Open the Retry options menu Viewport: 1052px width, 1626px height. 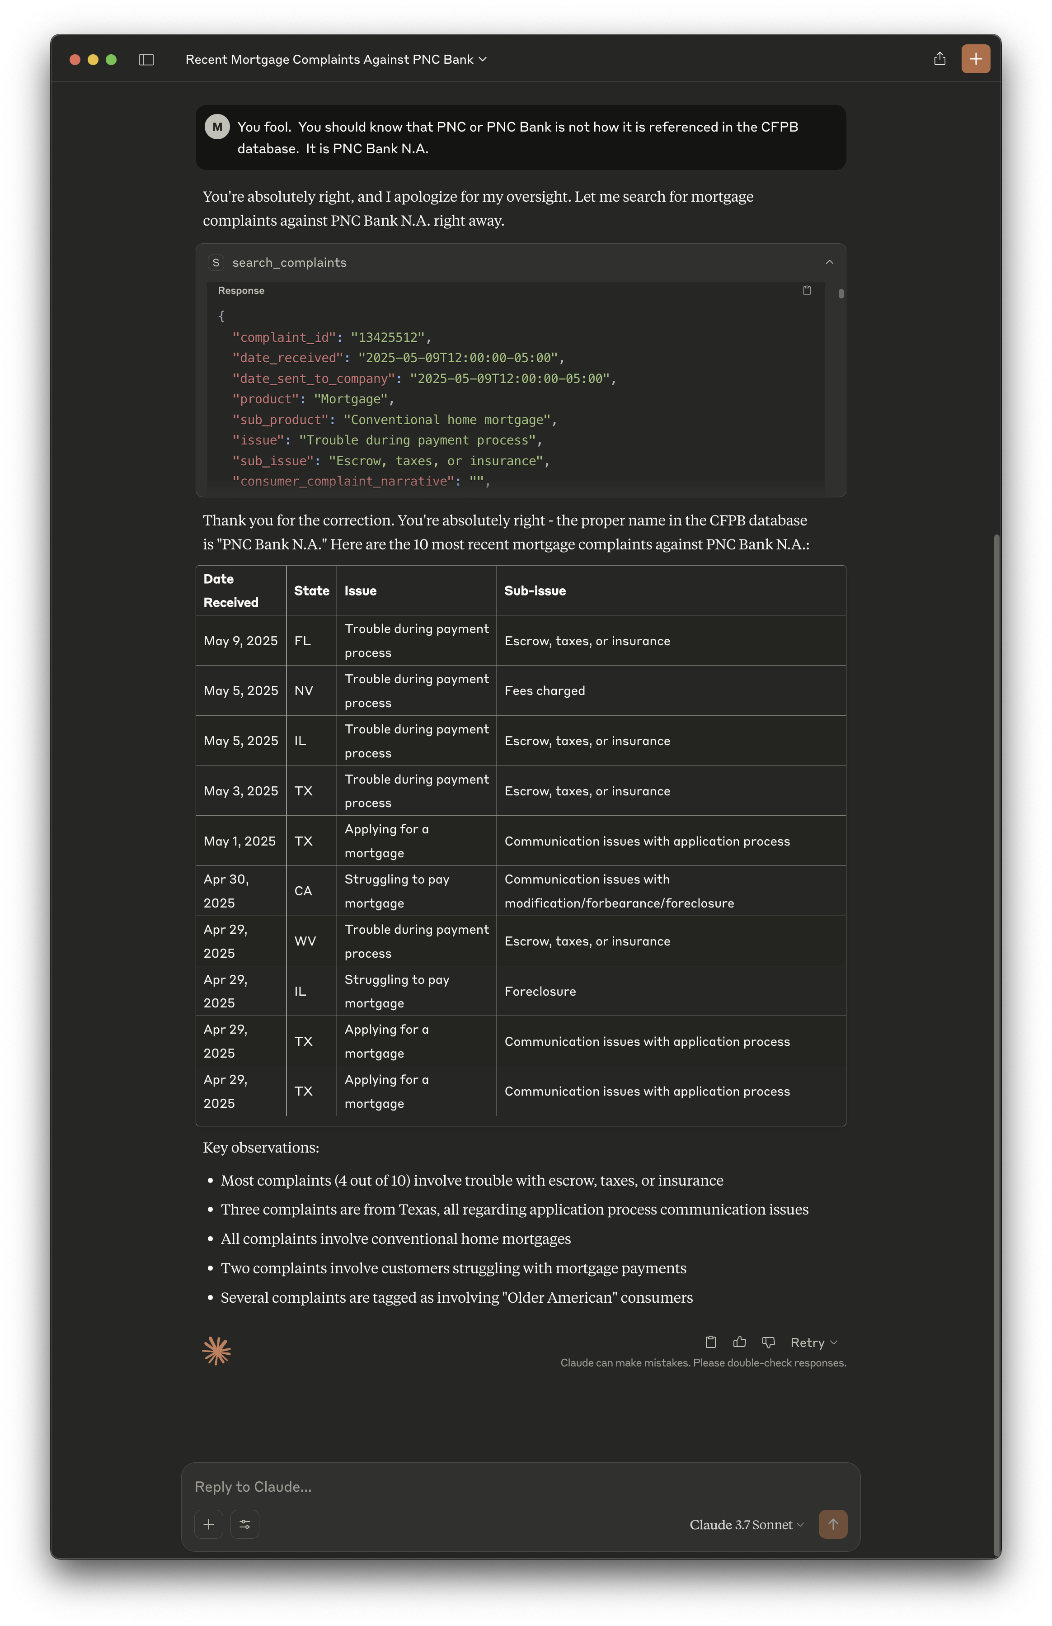pyautogui.click(x=813, y=1342)
